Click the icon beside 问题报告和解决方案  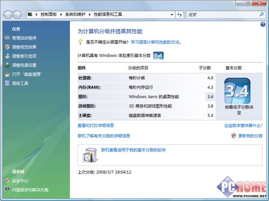click(x=8, y=190)
